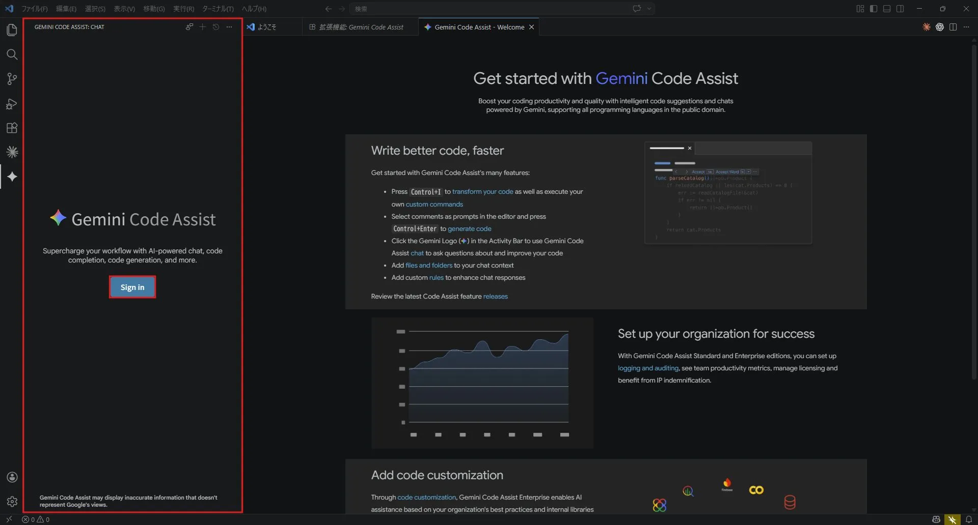Show errors and warnings count
This screenshot has height=525, width=978.
point(36,519)
